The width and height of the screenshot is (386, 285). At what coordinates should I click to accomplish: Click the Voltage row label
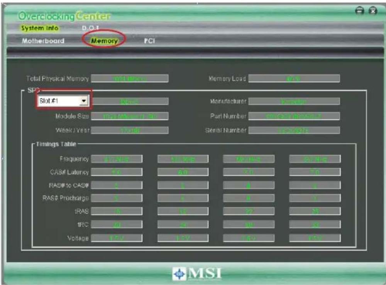pos(78,238)
